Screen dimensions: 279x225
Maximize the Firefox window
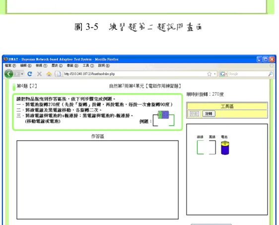pyautogui.click(x=266, y=59)
